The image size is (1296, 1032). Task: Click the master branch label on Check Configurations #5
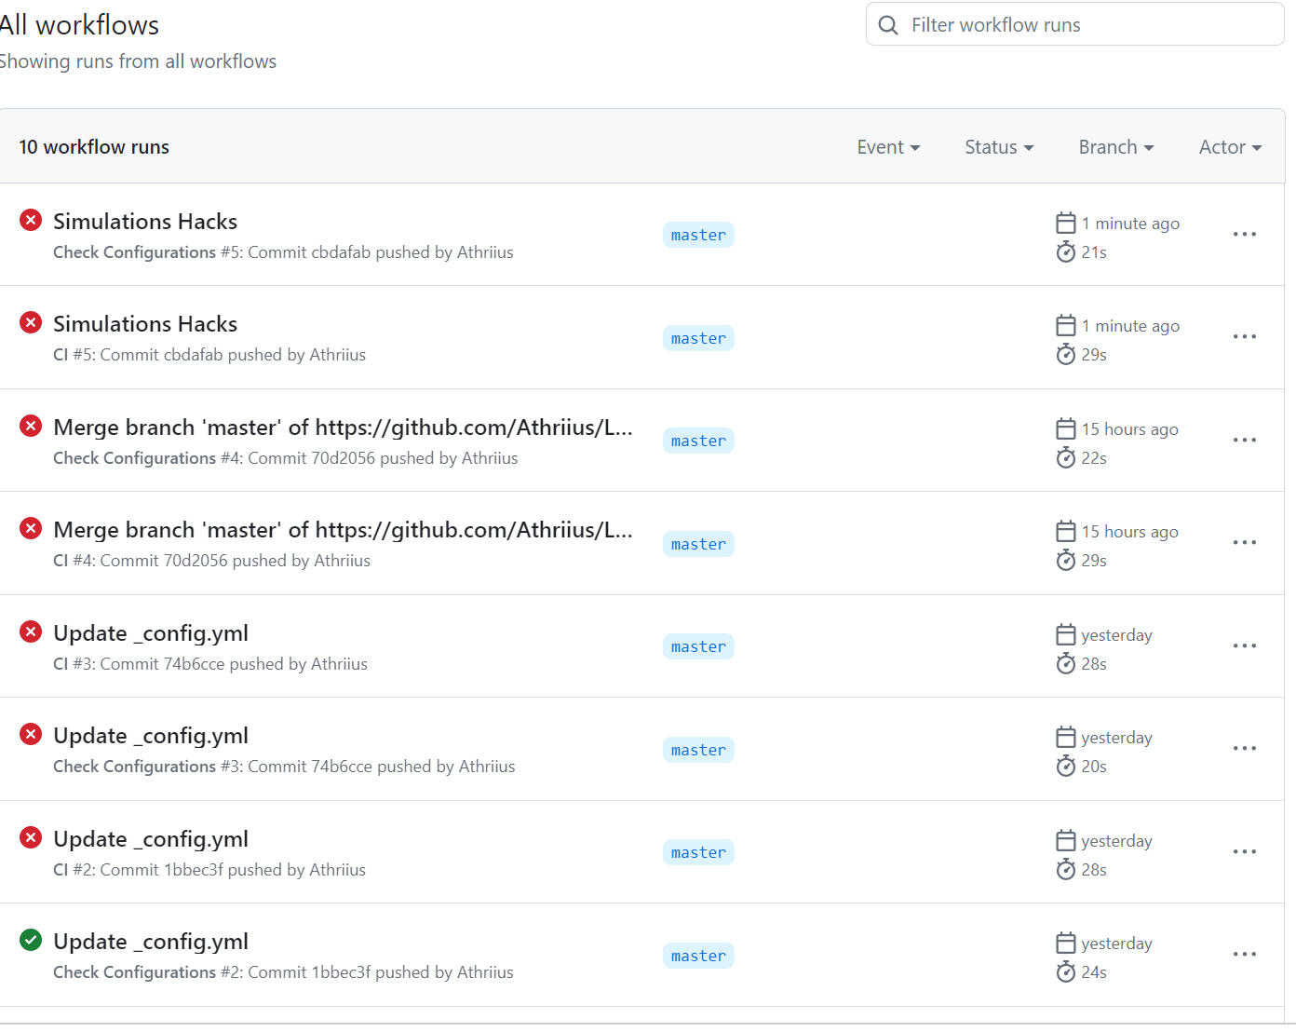click(698, 235)
